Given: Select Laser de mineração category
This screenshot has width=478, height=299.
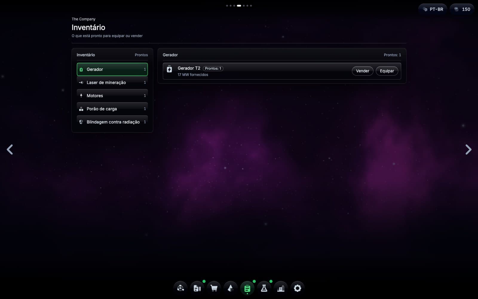Looking at the screenshot, I should 112,83.
